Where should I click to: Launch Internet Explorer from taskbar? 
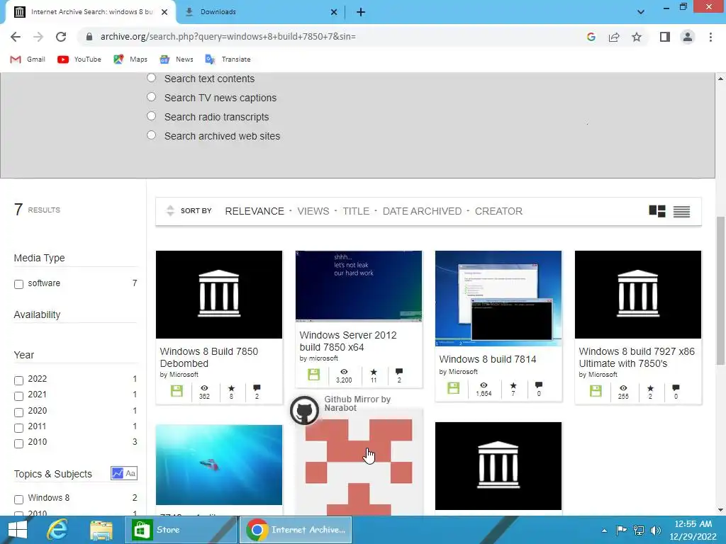point(57,530)
